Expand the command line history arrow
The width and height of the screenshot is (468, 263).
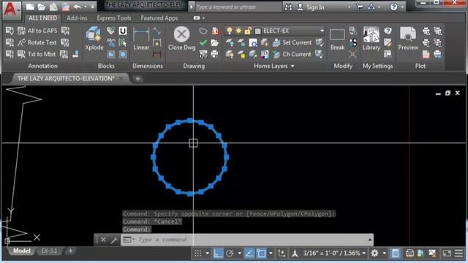point(370,240)
